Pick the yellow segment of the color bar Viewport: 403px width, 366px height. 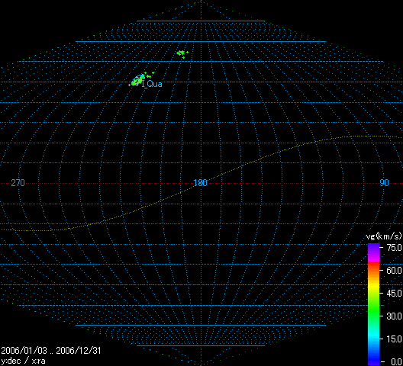[x=374, y=286]
